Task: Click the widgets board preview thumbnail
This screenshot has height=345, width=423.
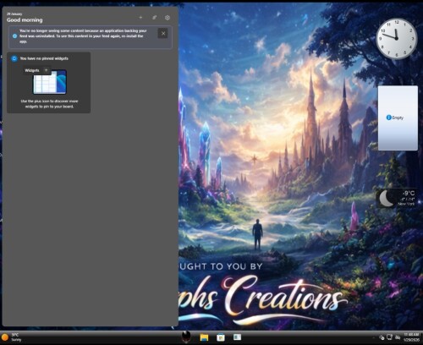Action: pos(50,82)
